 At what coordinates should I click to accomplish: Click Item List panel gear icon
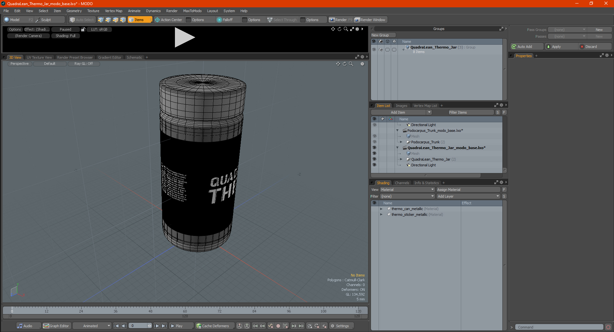coord(501,105)
